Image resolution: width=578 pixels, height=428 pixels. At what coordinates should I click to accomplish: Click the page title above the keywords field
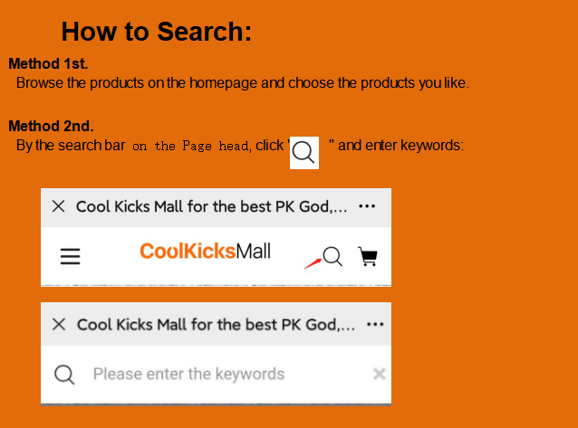pos(216,325)
